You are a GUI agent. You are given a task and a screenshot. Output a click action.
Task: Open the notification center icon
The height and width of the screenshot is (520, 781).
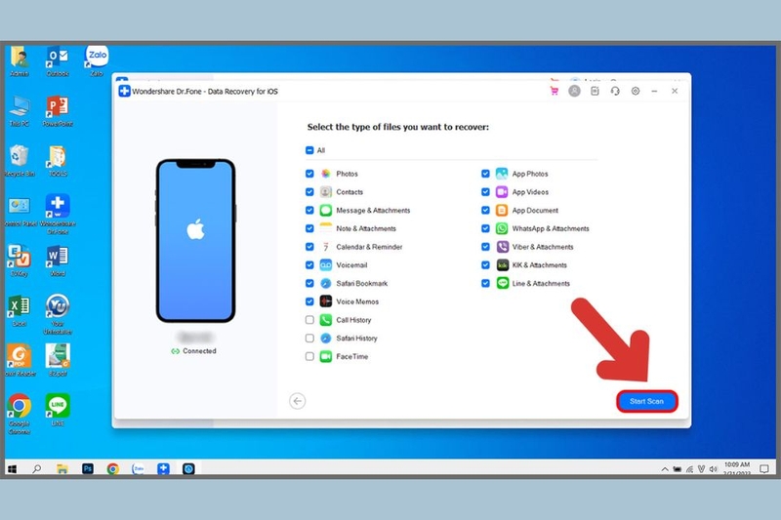click(x=764, y=468)
